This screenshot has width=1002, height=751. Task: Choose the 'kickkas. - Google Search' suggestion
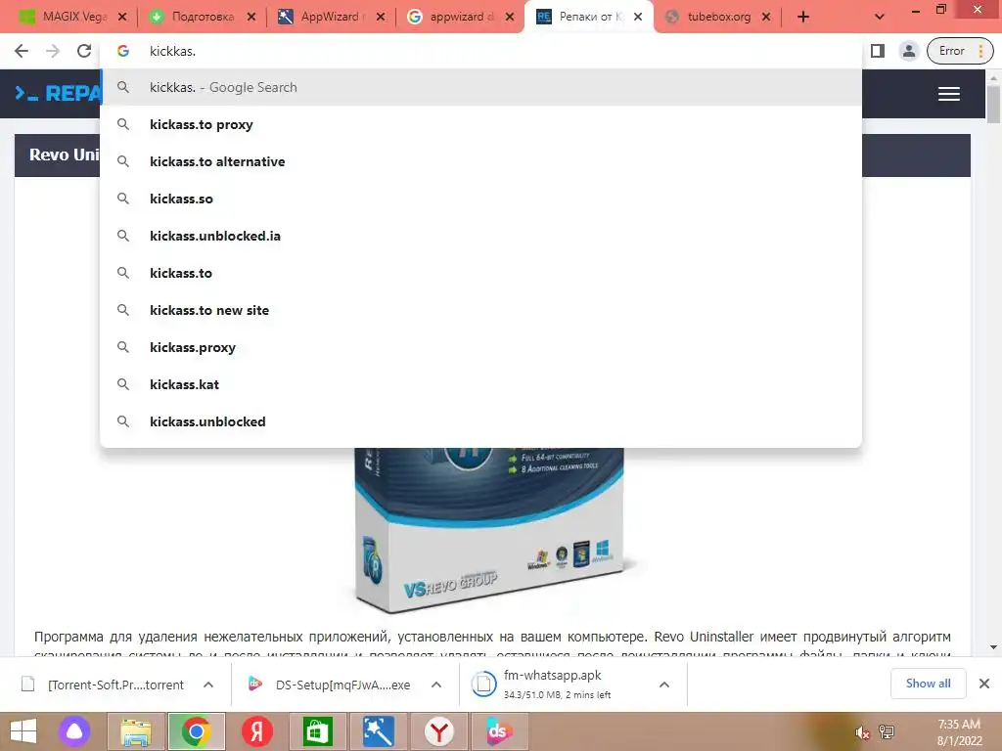click(x=480, y=87)
